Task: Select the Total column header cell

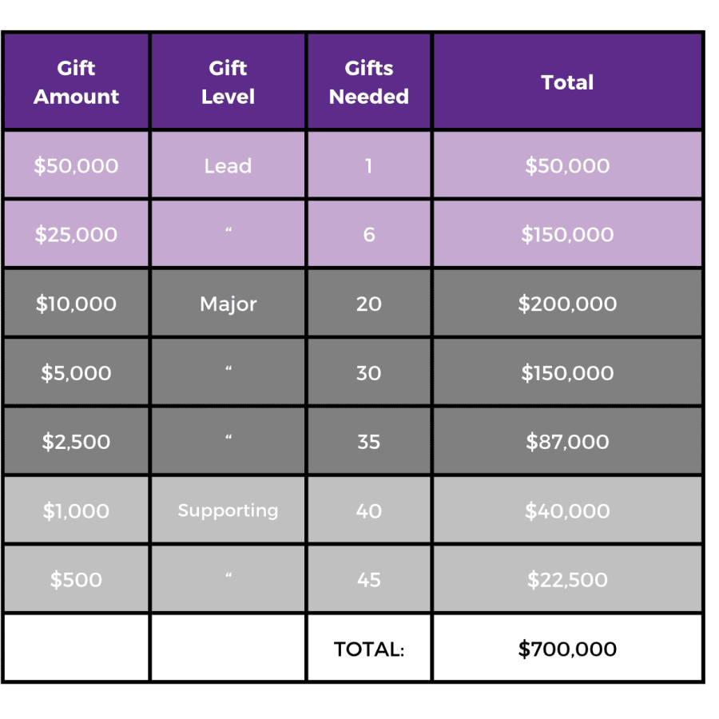Action: [x=567, y=82]
